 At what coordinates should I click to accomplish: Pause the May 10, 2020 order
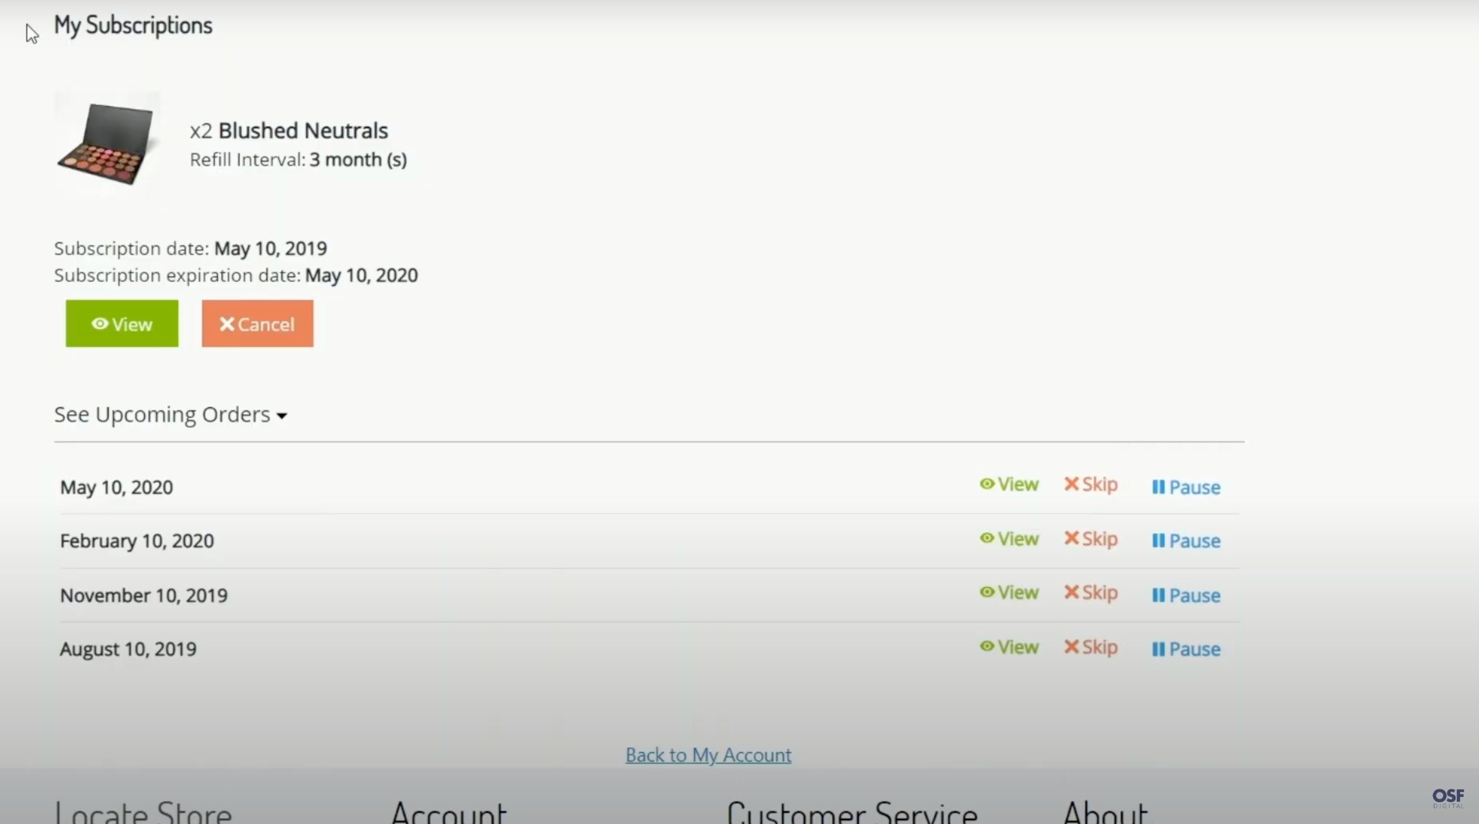(x=1186, y=487)
